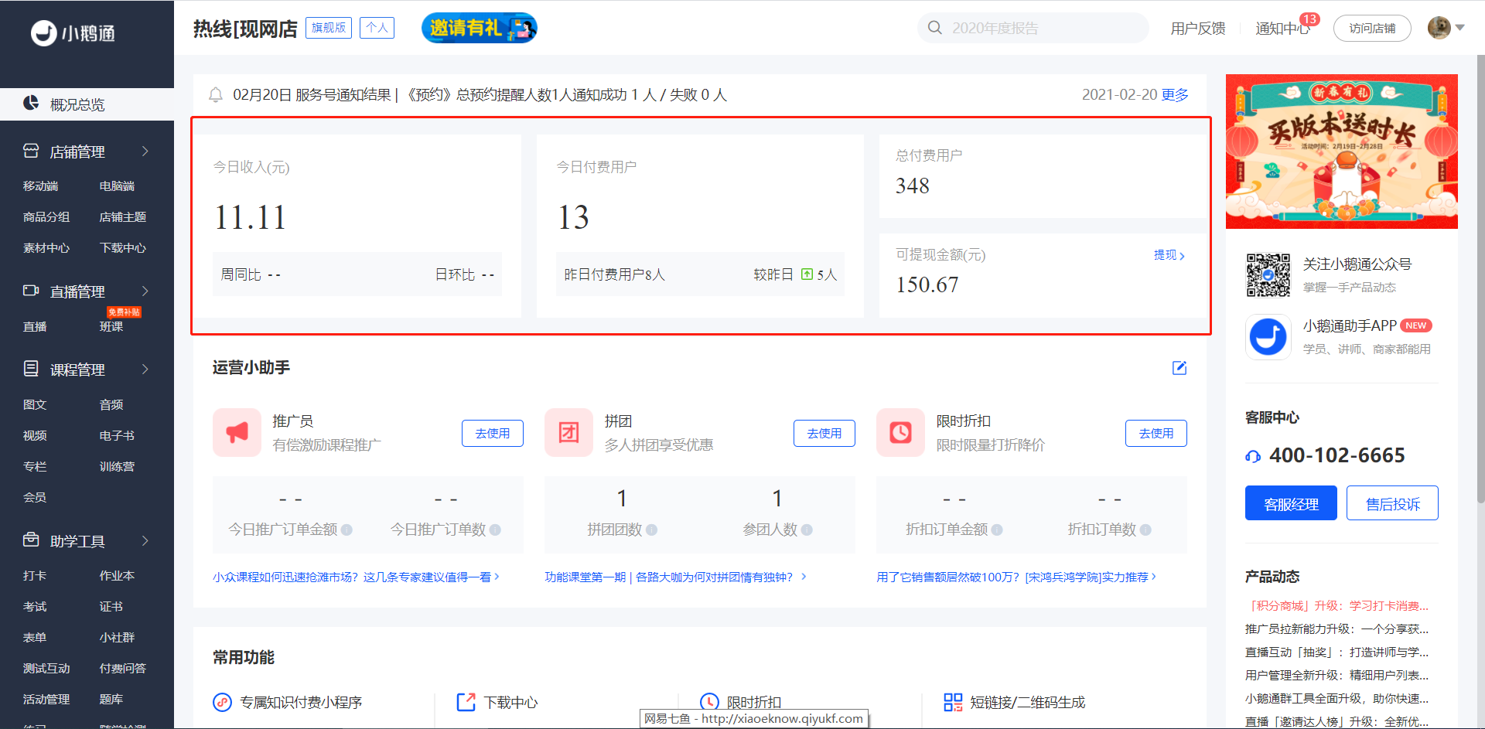The height and width of the screenshot is (729, 1485).
Task: Click the 课程管理 document icon
Action: point(31,369)
